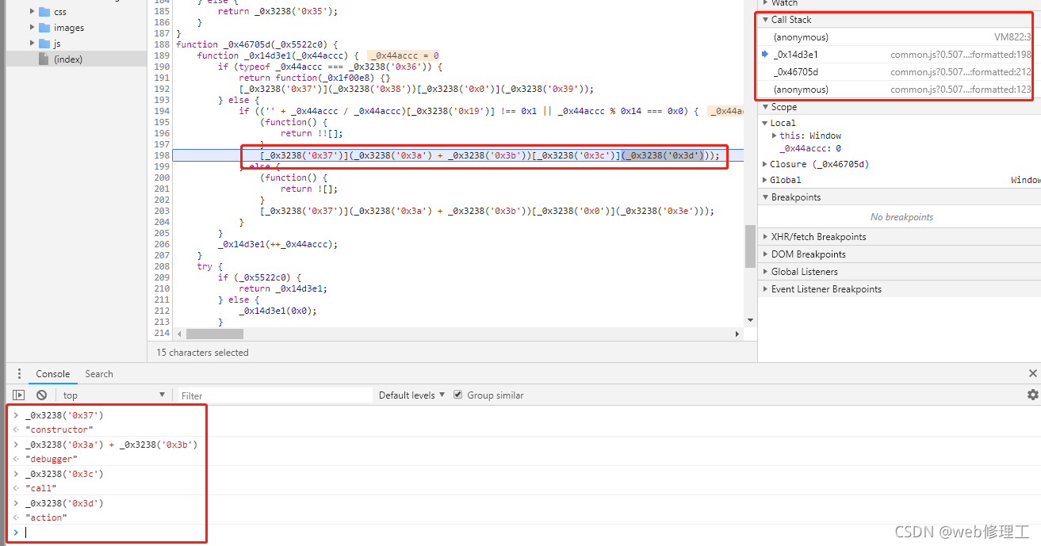
Task: Expand the Global scope group
Action: pos(765,180)
